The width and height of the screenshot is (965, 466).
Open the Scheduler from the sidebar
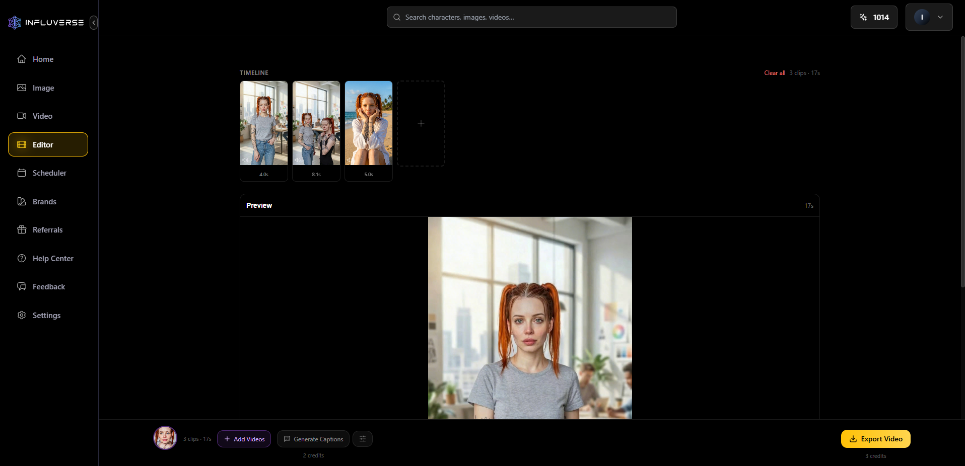point(49,173)
